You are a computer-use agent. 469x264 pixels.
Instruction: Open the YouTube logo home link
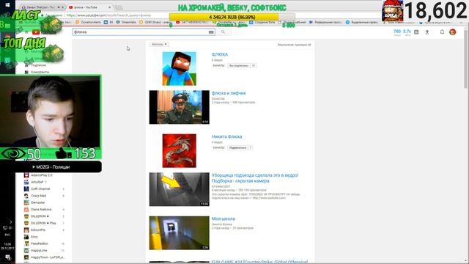coord(44,32)
